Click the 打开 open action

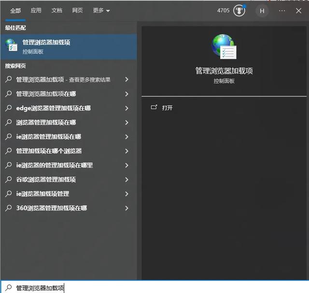pyautogui.click(x=167, y=108)
